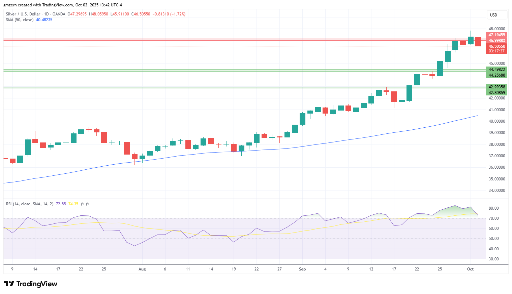Click the Aug label on time axis
This screenshot has width=512, height=294.
pyautogui.click(x=142, y=269)
